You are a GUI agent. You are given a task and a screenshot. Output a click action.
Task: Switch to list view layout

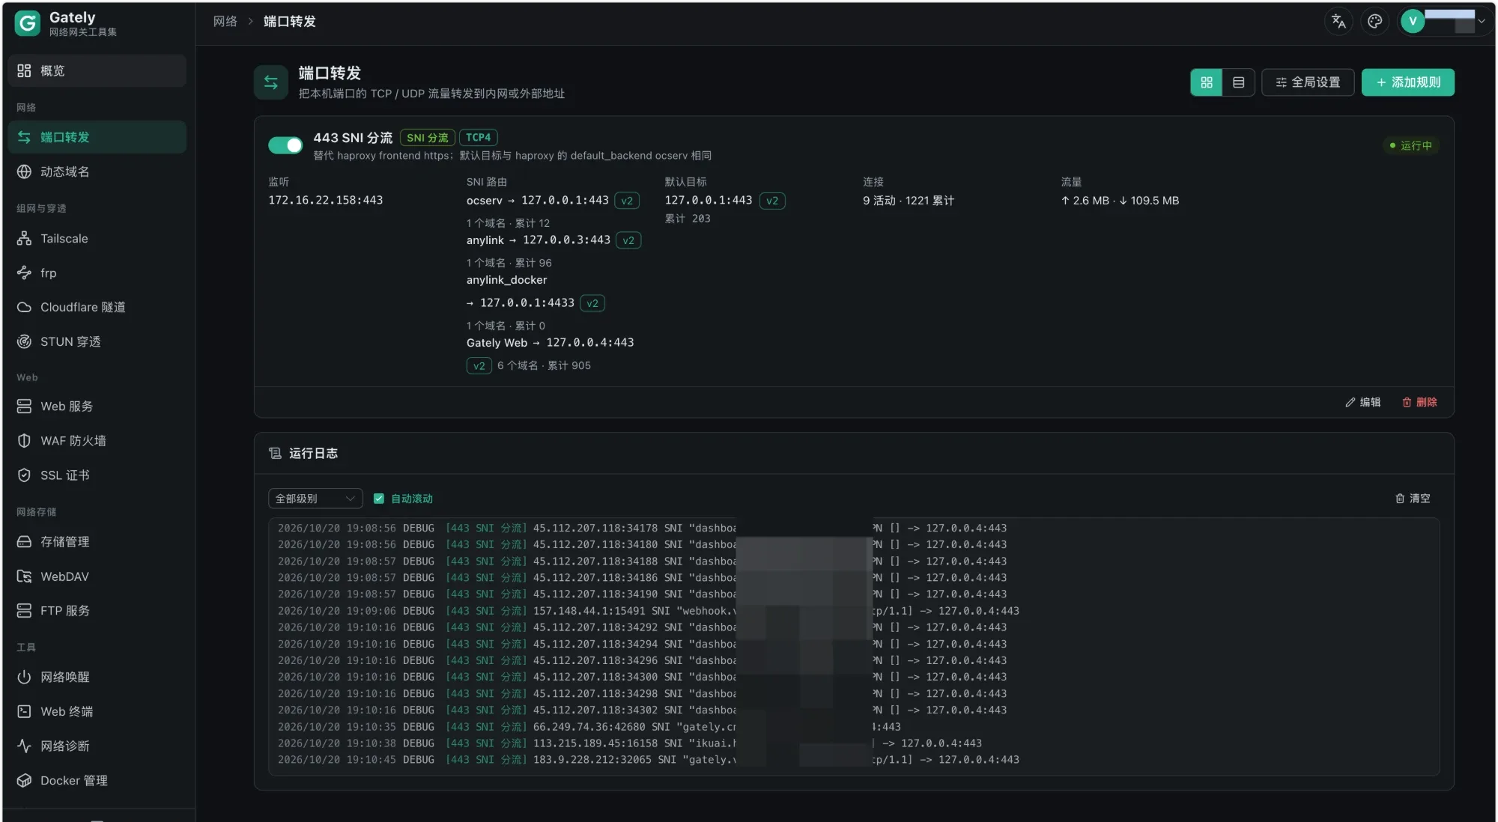1238,82
